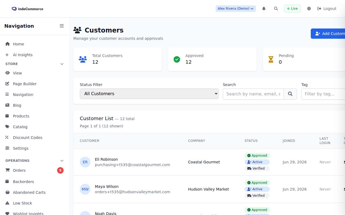345x215 pixels.
Task: Click the Discount Codes percent icon
Action: [7, 138]
